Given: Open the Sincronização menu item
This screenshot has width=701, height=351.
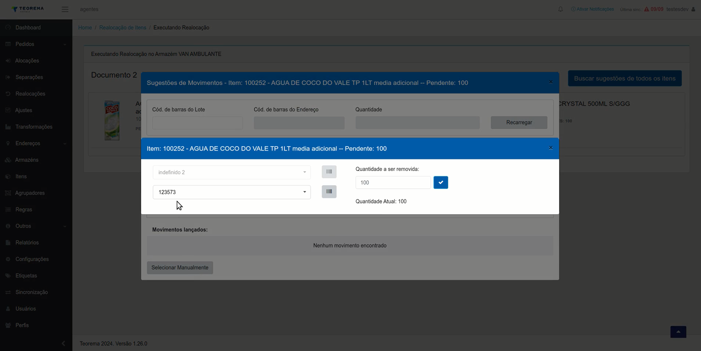Looking at the screenshot, I should coord(32,292).
